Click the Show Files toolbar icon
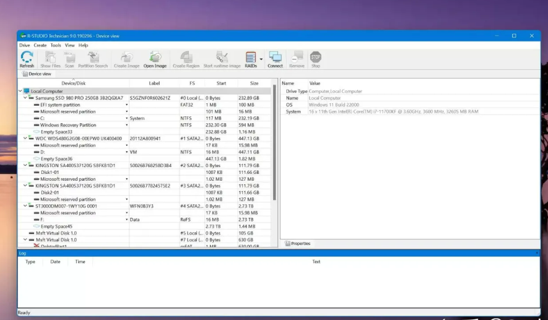Viewport: 548px width, 320px height. pyautogui.click(x=50, y=59)
